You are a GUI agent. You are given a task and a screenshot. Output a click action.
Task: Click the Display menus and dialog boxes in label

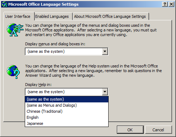55,44
